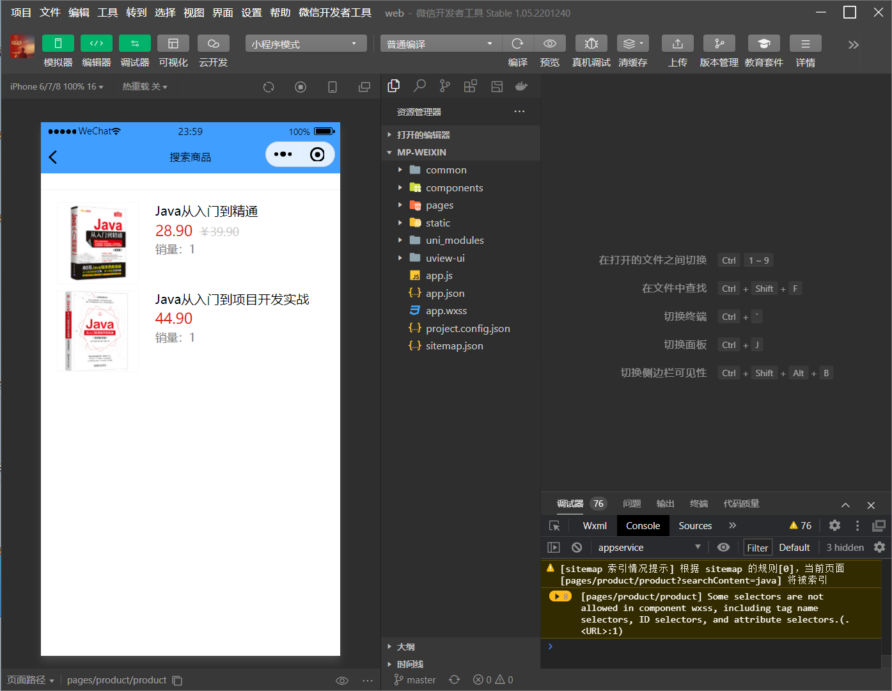
Task: Collapse the MP-WEIXIN project root
Action: click(x=461, y=152)
